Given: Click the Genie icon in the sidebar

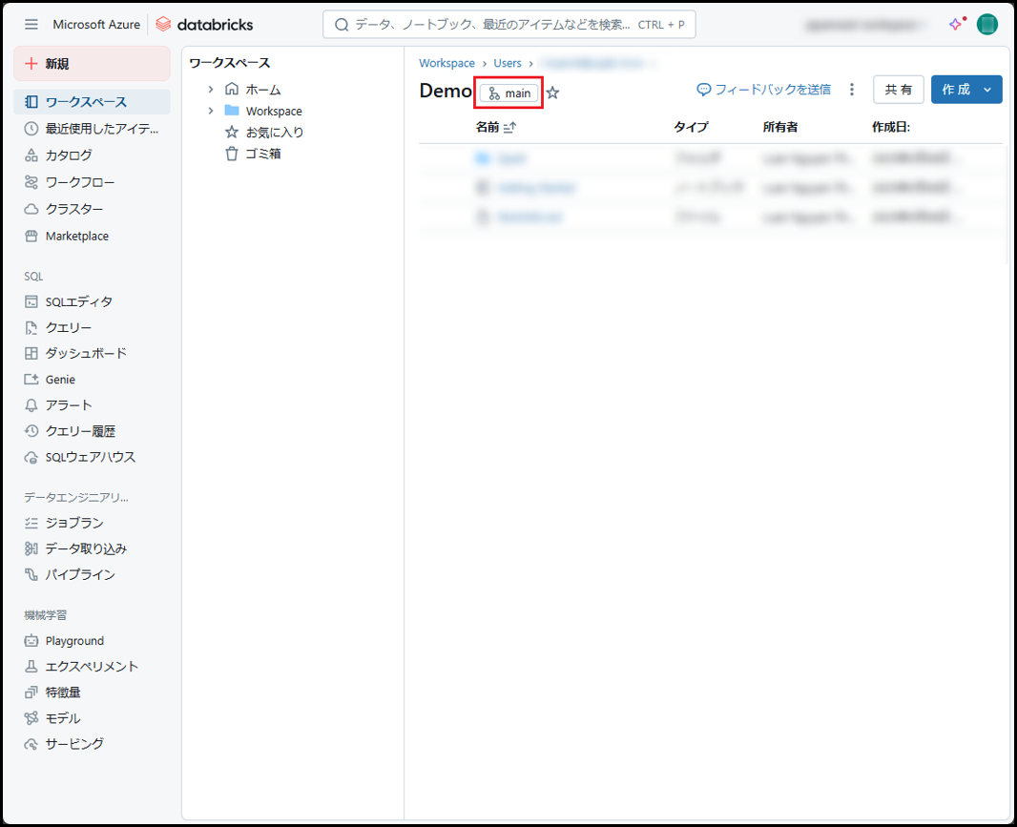Looking at the screenshot, I should tap(31, 380).
